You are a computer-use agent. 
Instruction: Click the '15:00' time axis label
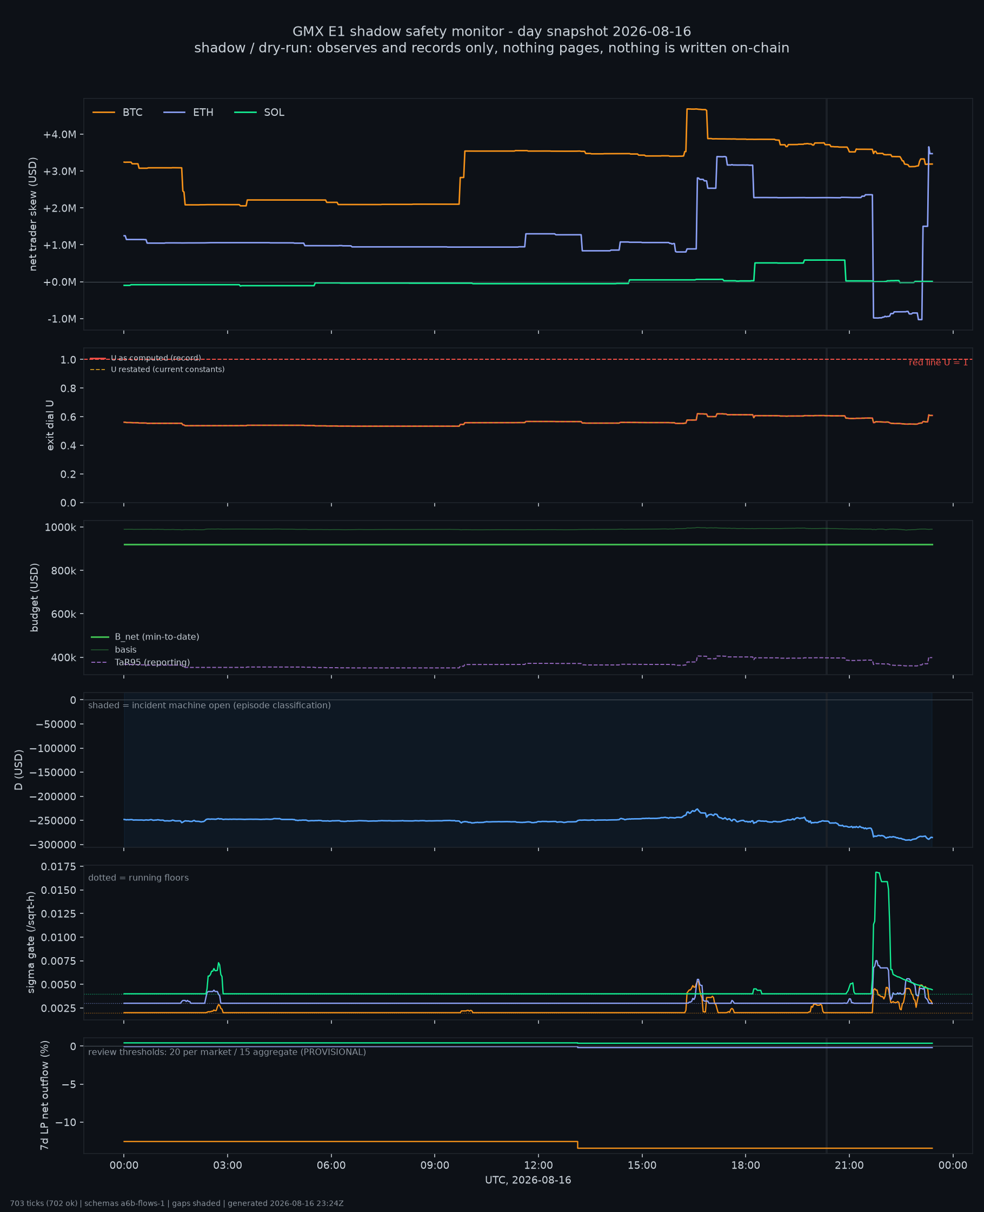[x=642, y=1165]
